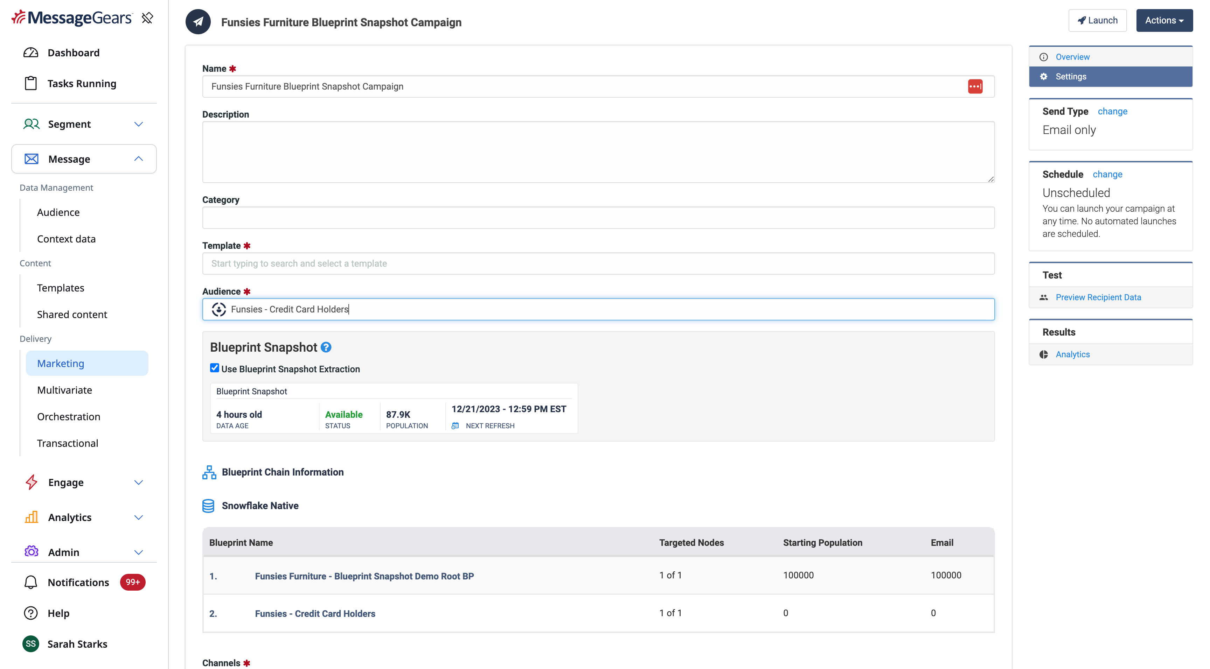Select Marketing under Delivery
Viewport: 1210px width, 669px height.
87,364
